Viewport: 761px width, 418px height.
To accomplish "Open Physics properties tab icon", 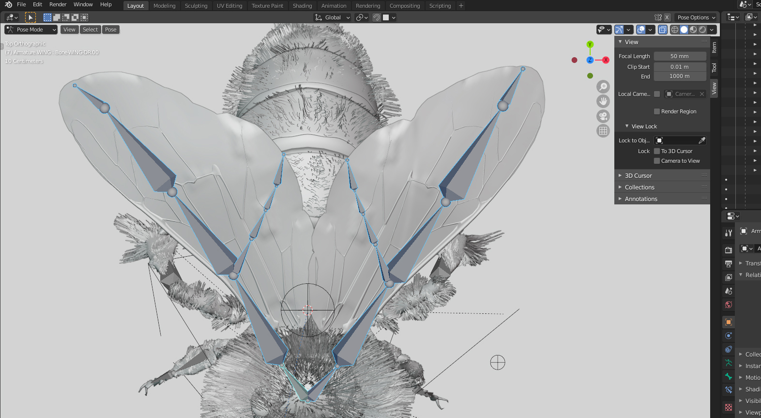I will (x=729, y=336).
